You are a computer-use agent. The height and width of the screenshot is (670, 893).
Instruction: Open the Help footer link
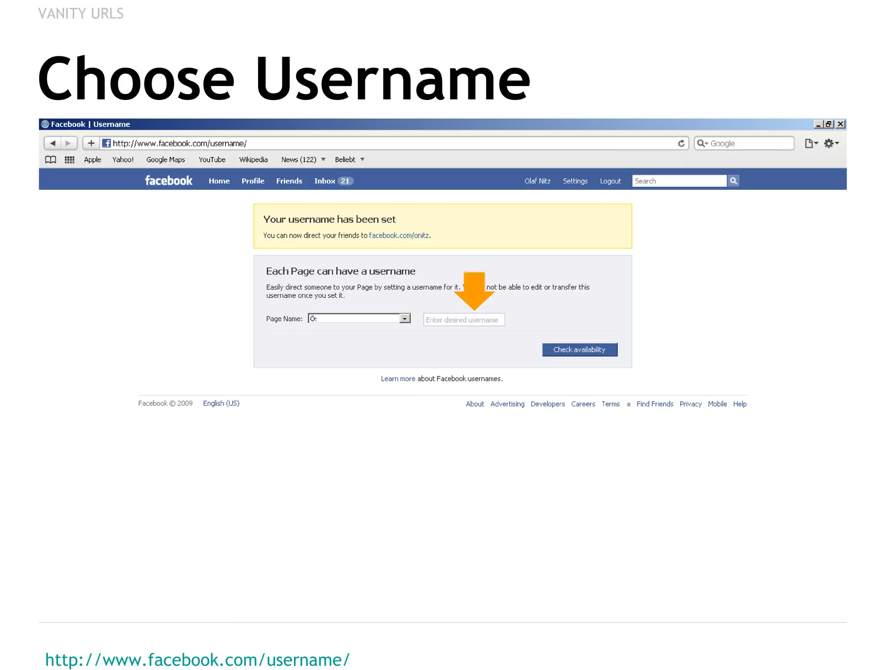(x=740, y=404)
